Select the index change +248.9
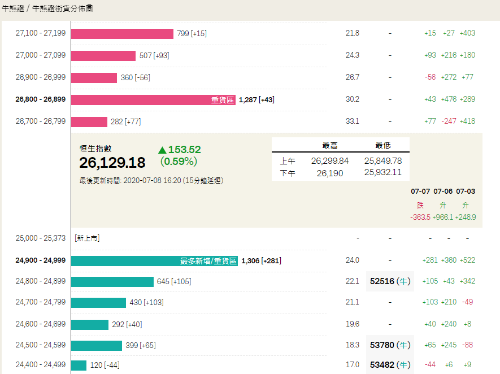This screenshot has height=374, width=500. 466,217
